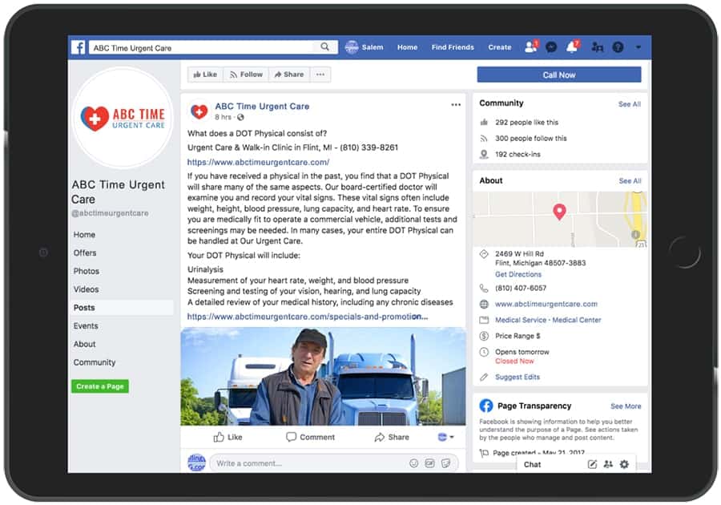721x505 pixels.
Task: Click the ABC Time Urgent Care profile logo
Action: (123, 118)
